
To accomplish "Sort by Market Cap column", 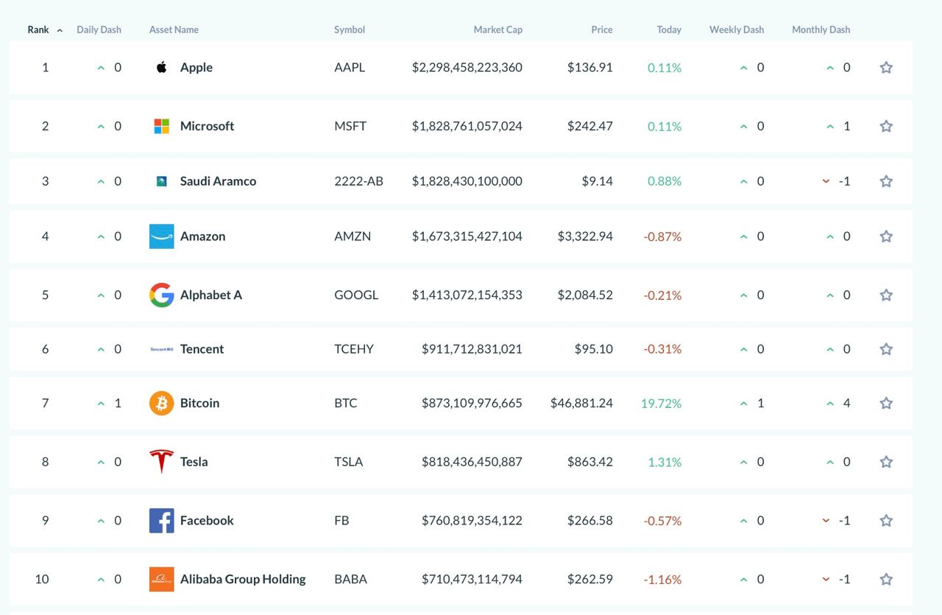I will tap(498, 29).
